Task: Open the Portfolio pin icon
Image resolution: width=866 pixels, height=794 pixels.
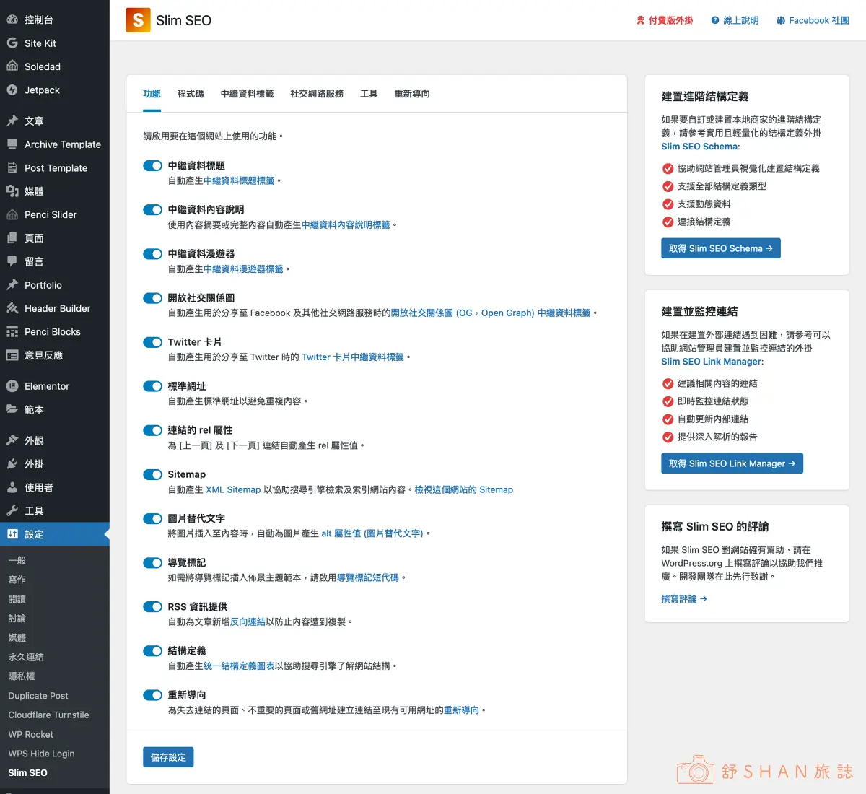Action: point(12,285)
